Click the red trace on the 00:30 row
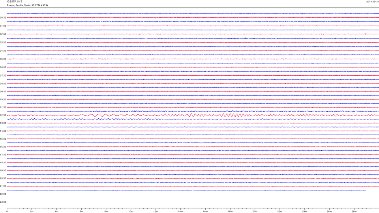This screenshot has height=213, width=379. click(x=193, y=18)
